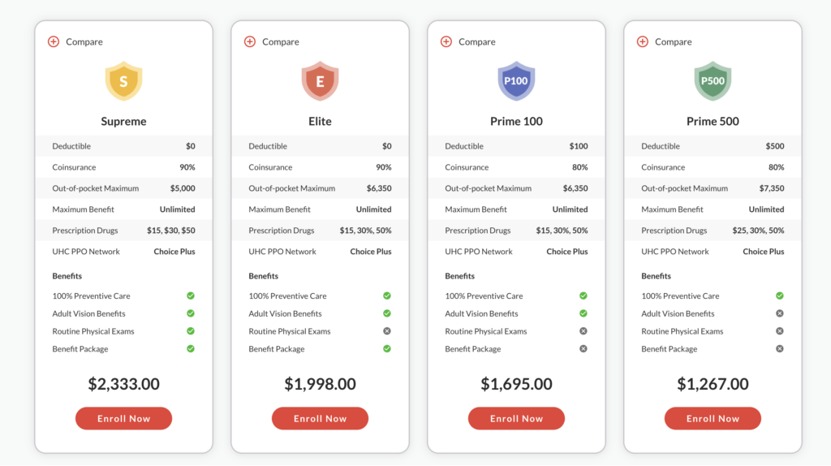Click Prime 100 plan's Compare plus icon
Image resolution: width=831 pixels, height=466 pixels.
pos(446,41)
